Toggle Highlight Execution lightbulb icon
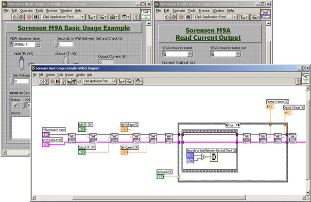311x202 pixels. pyautogui.click(x=64, y=81)
